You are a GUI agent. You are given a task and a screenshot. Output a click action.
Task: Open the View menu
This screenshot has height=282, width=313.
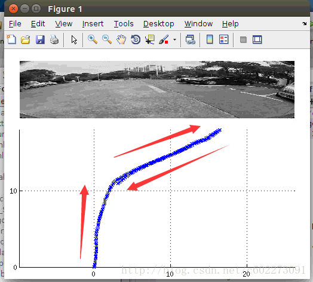pos(64,24)
